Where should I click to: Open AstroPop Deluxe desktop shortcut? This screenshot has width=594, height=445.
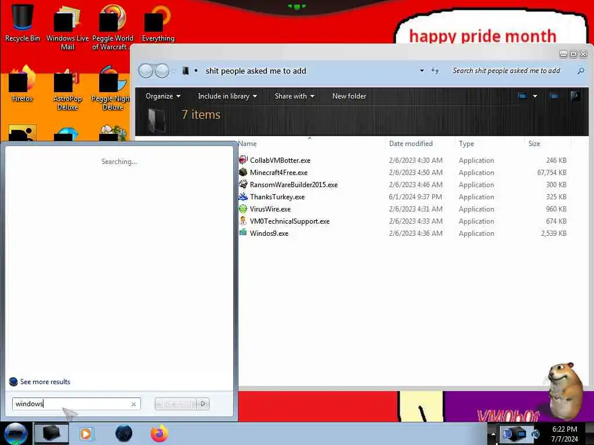tap(67, 89)
